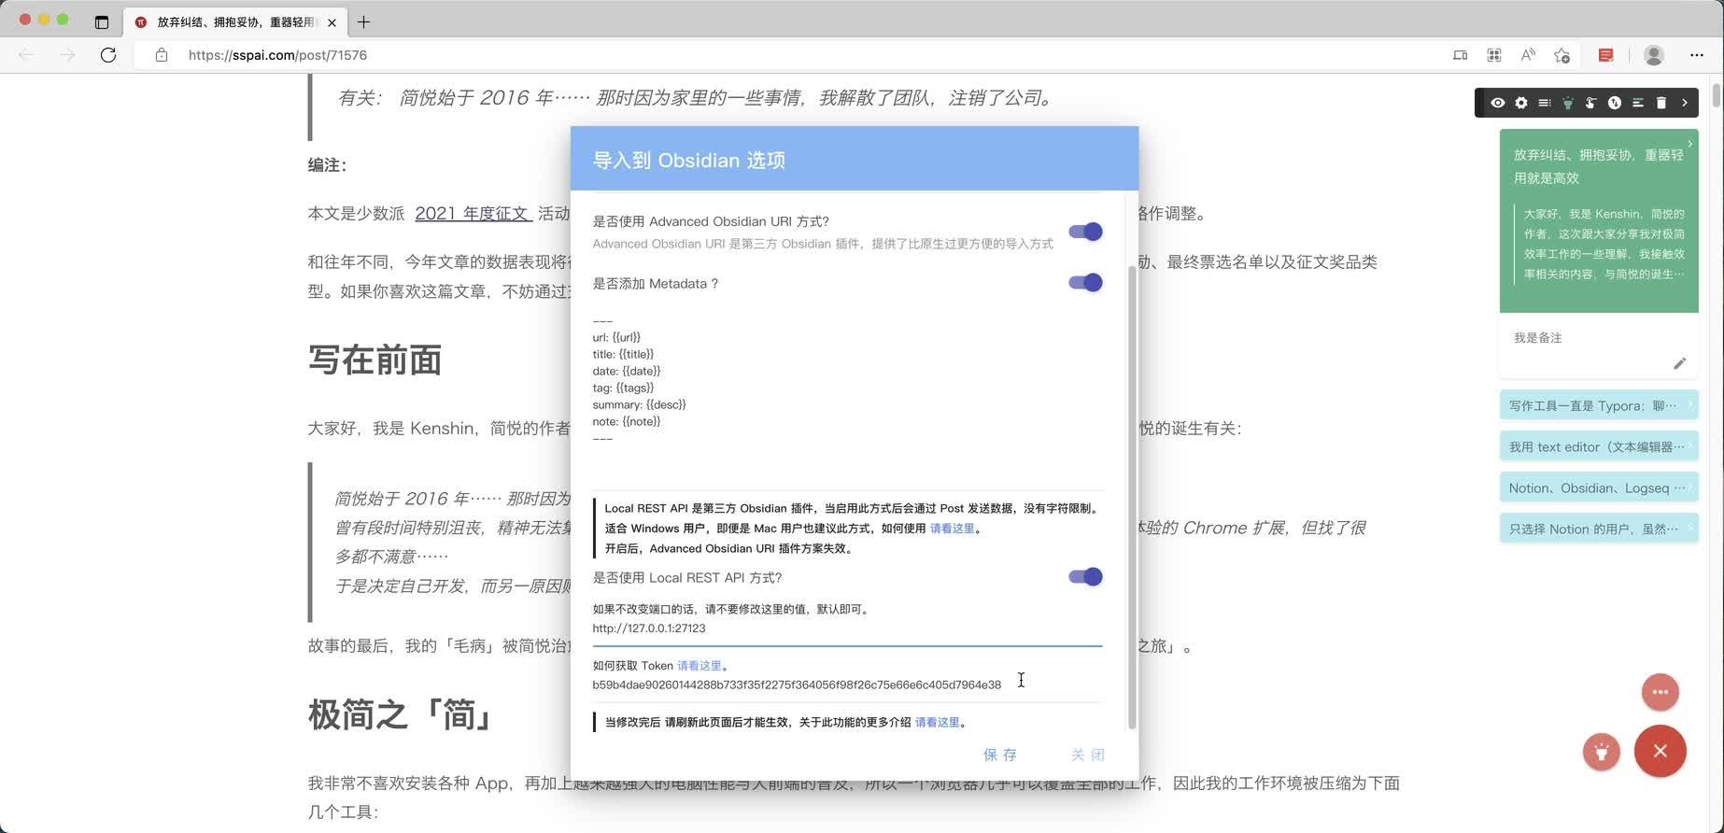Select the annotation 写作工具一直是 Typora
The width and height of the screenshot is (1724, 833).
(x=1599, y=405)
